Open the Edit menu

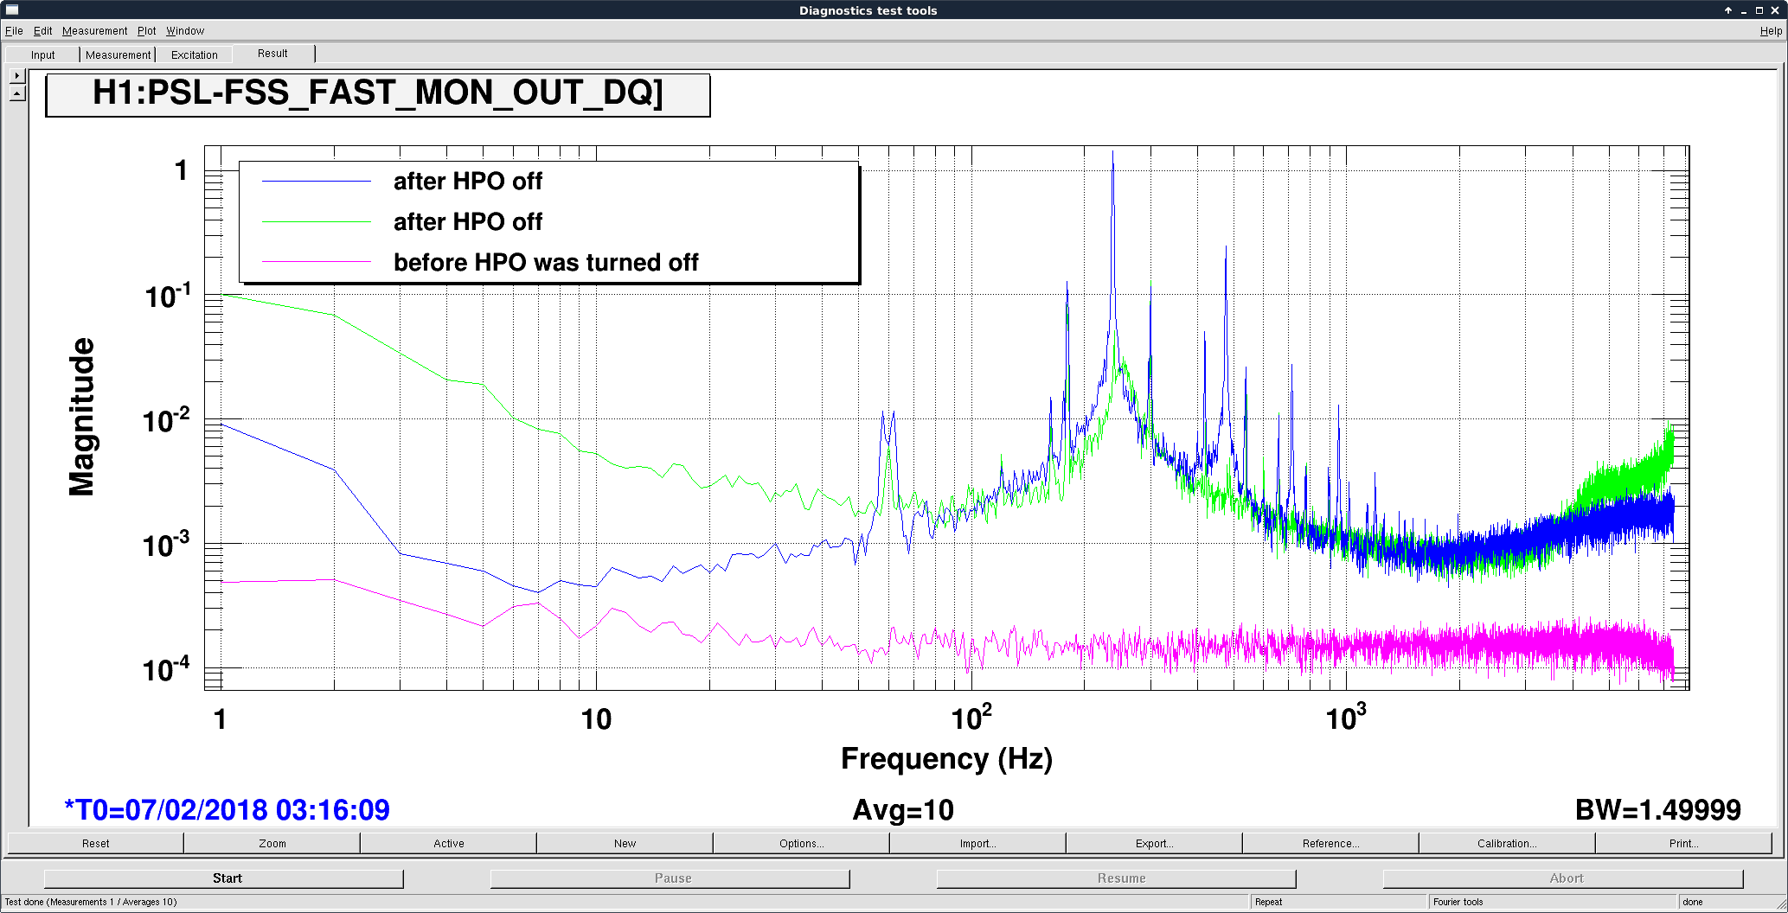pyautogui.click(x=42, y=31)
